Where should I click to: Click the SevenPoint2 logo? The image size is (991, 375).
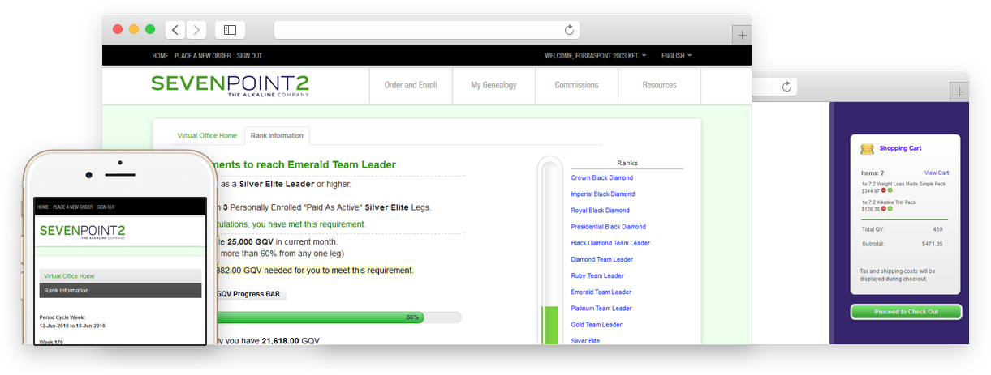230,85
